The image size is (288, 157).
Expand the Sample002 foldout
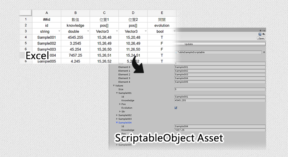(x=117, y=115)
